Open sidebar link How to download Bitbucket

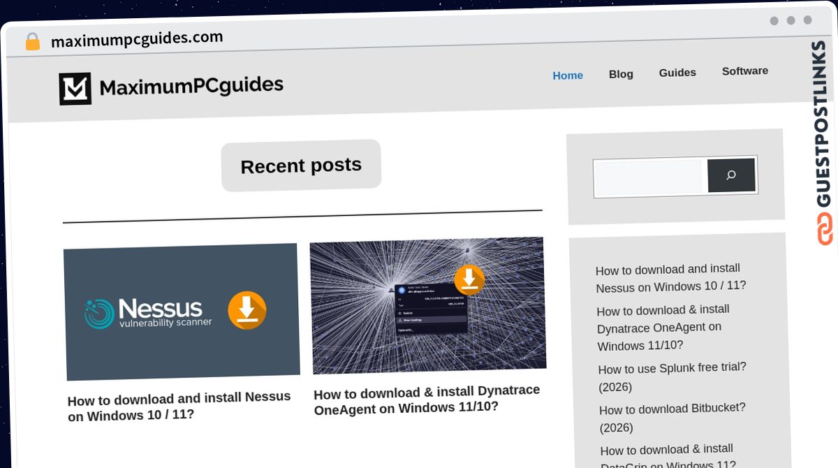(672, 418)
